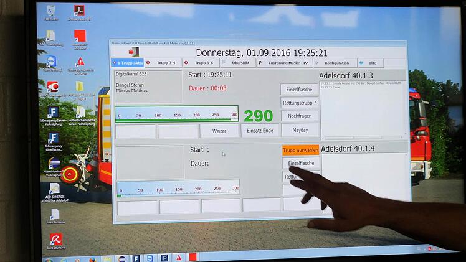Image resolution: width=466 pixels, height=262 pixels.
Task: Click the green 290 pressure value
Action: [x=259, y=116]
